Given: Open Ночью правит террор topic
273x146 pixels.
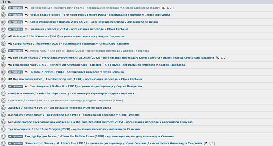Looking at the screenshot, I should click(x=100, y=15).
